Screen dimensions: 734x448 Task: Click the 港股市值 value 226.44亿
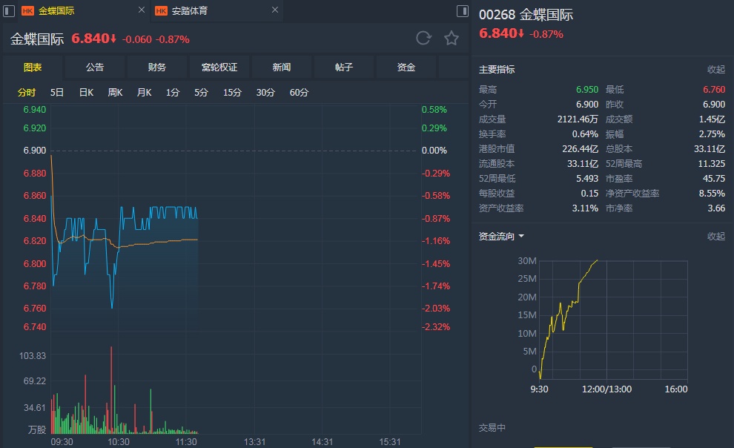click(580, 149)
